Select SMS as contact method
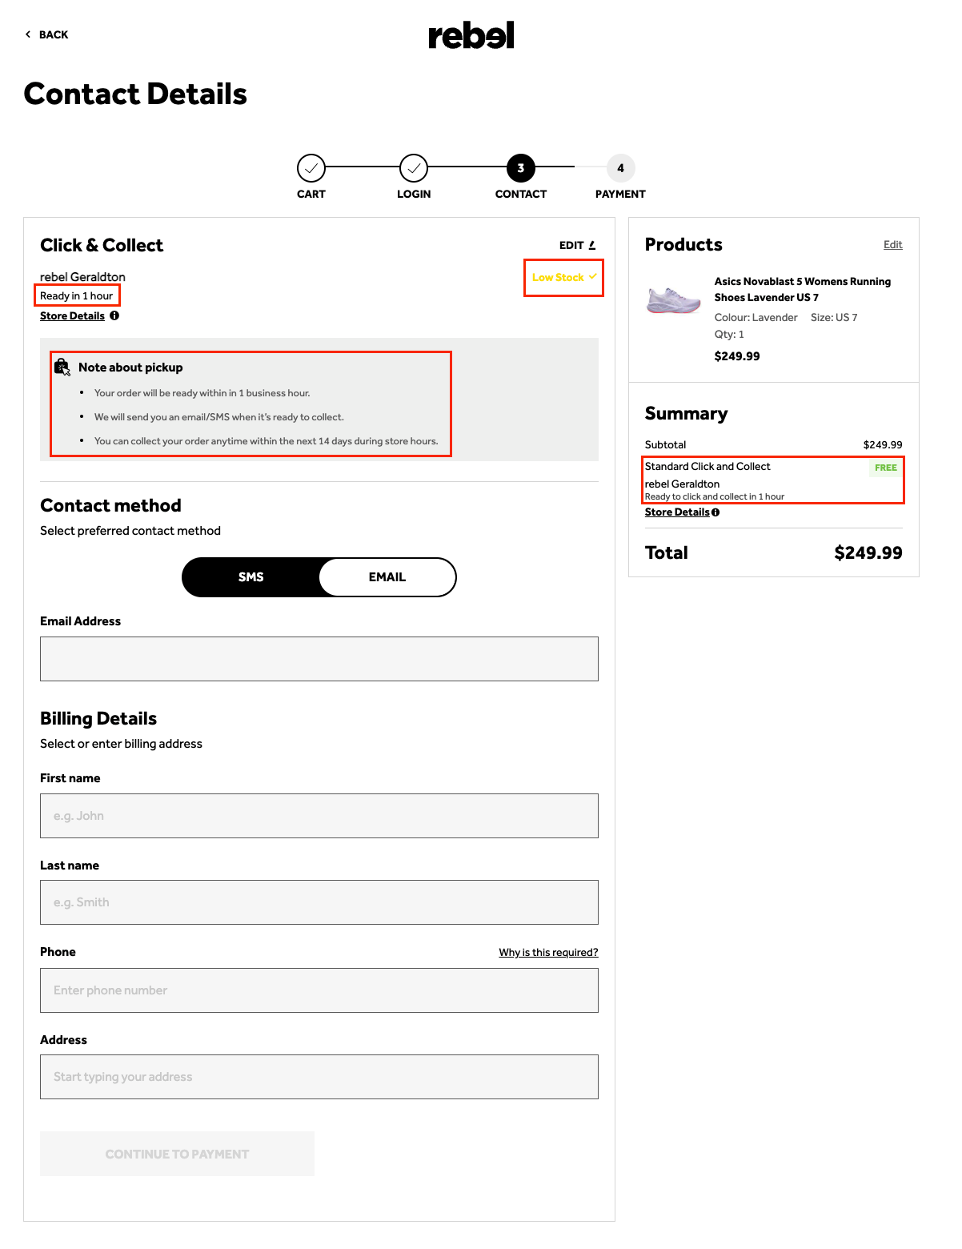962x1249 pixels. 251,576
